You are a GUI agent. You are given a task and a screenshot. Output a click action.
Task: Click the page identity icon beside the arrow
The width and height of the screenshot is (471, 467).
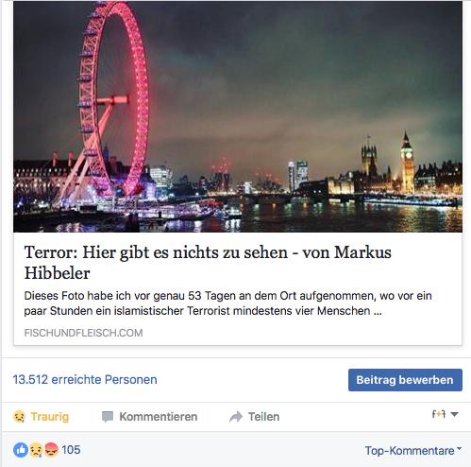pos(439,414)
